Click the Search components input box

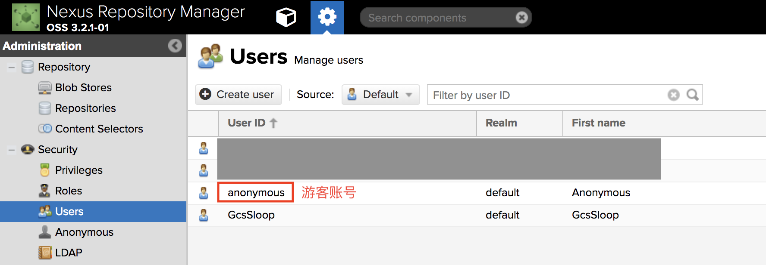tap(446, 18)
